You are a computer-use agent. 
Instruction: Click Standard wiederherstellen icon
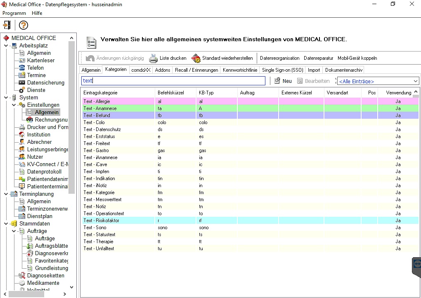pos(196,58)
